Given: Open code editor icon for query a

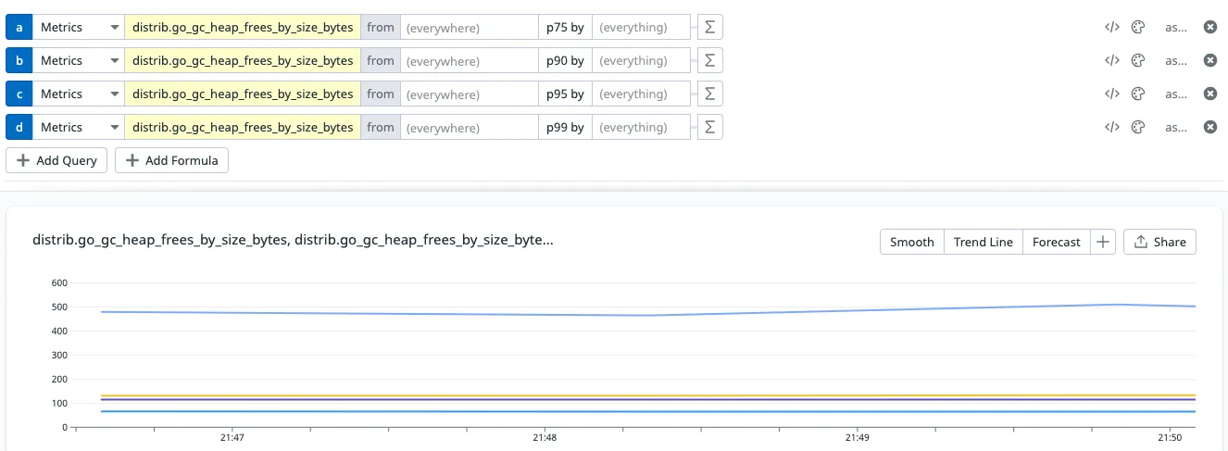Looking at the screenshot, I should 1112,28.
